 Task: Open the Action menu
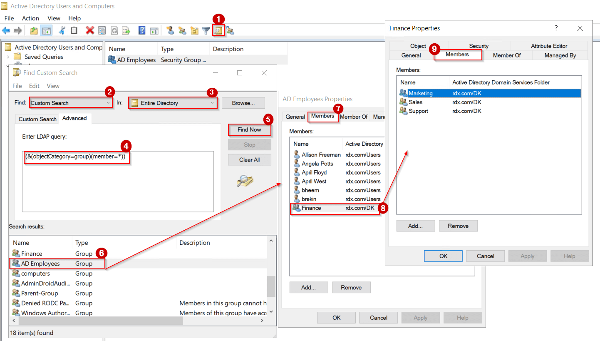[30, 18]
